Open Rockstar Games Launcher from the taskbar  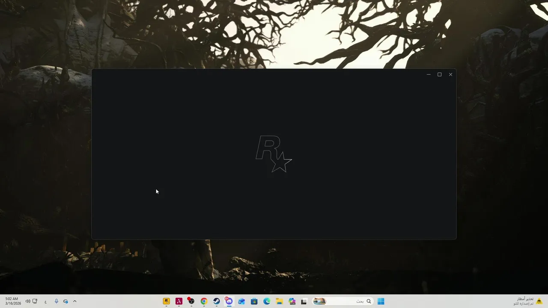click(x=167, y=301)
